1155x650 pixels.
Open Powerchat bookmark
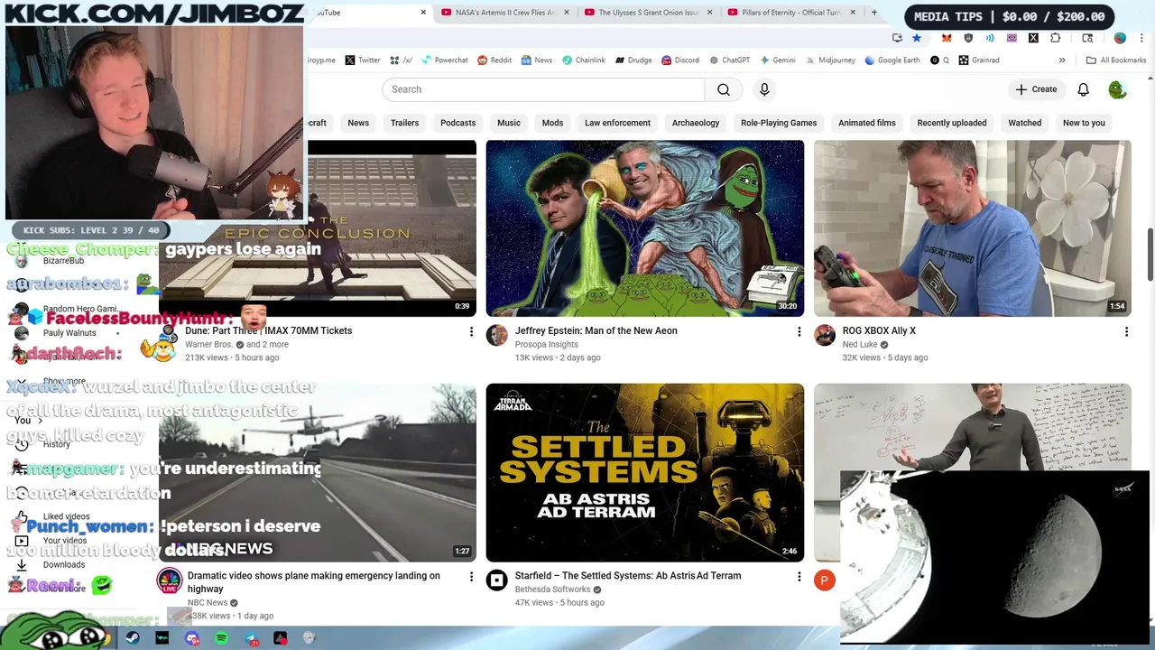(444, 60)
